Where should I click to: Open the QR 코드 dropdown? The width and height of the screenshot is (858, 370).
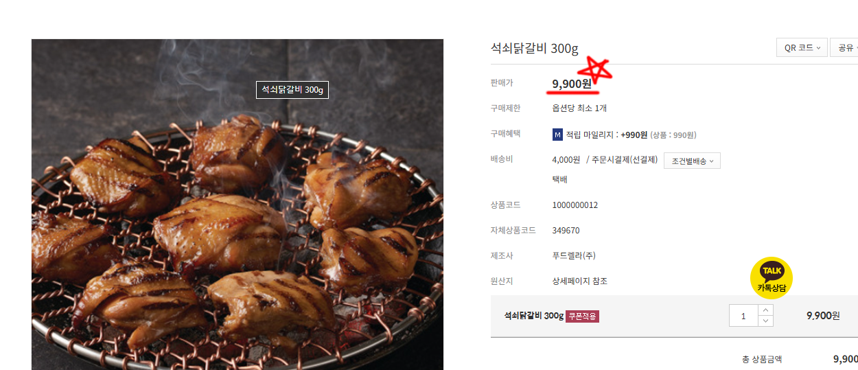(x=802, y=47)
